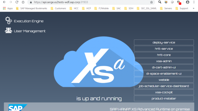Open the Support bookmark folder
This screenshot has width=198, height=111.
click(x=182, y=8)
